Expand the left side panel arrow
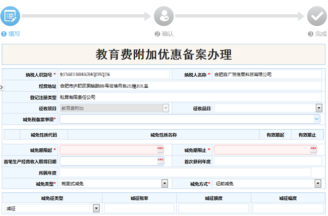Viewport: 328px width, 216px height. (x=2, y=87)
